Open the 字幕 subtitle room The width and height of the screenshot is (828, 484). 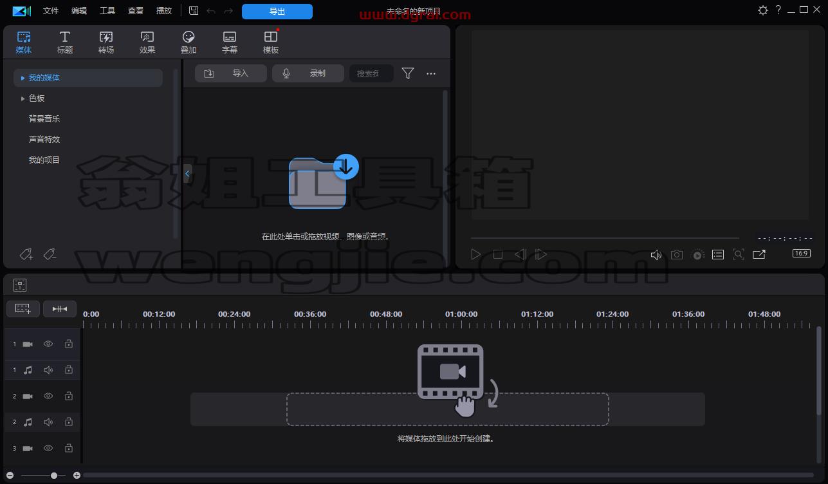coord(230,42)
